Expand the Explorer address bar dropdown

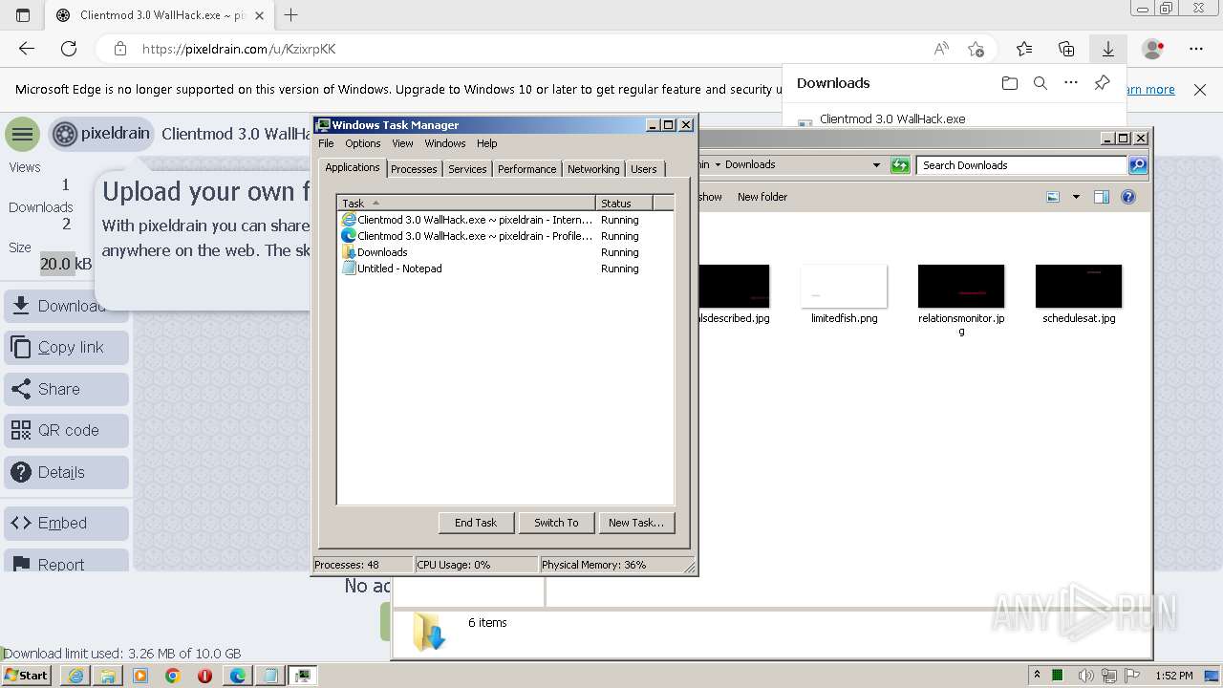click(876, 165)
